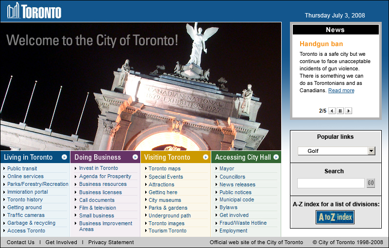389x248 pixels.
Task: Select Getting around link
Action: [x=24, y=207]
